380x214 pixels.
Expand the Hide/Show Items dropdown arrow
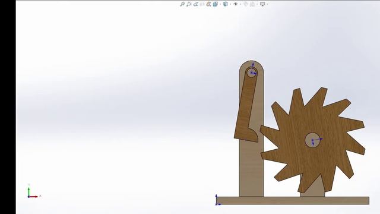240,4
